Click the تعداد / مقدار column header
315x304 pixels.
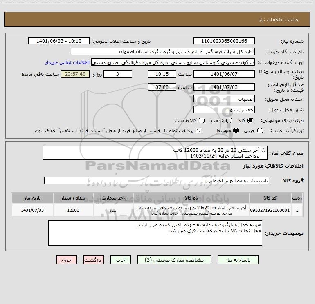point(73,198)
